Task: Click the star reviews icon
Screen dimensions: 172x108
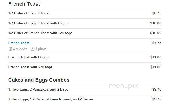Action: point(10,49)
